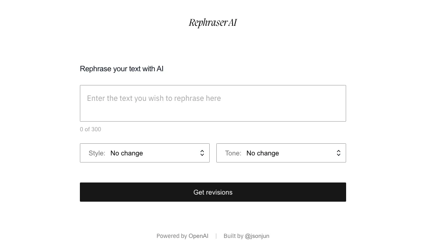Viewport: 426px width, 240px height.
Task: Click the "0 of 300" character counter
Action: point(90,129)
